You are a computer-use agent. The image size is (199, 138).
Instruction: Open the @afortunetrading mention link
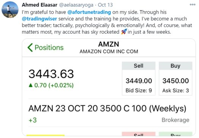pos(89,12)
